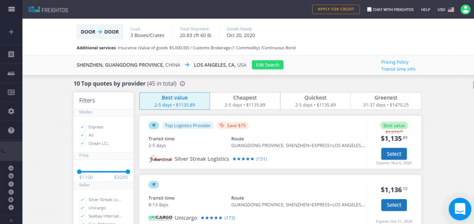Screen dimensions: 474x224
Task: Open the shipments list icon in sidebar
Action: [x=11, y=54]
